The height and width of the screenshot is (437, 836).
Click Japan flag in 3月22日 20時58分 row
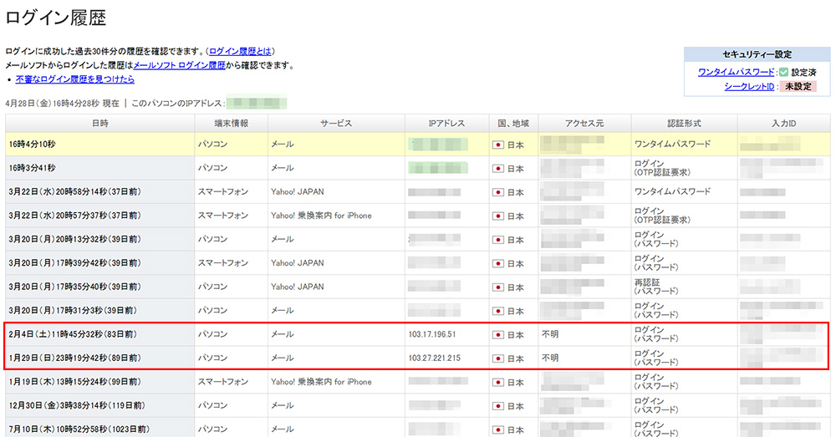(x=498, y=192)
